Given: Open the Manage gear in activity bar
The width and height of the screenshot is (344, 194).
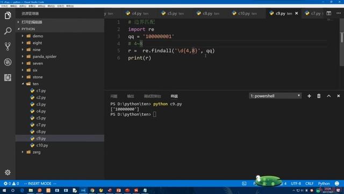Looking at the screenshot, I should pos(8,172).
